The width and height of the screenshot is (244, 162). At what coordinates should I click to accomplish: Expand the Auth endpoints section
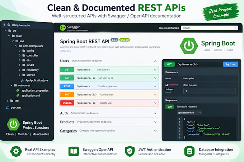pos(155,113)
